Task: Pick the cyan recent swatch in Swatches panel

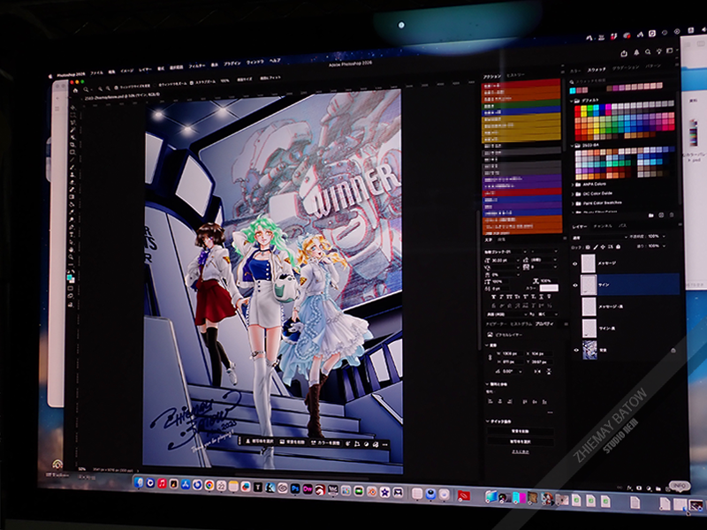Action: [573, 91]
